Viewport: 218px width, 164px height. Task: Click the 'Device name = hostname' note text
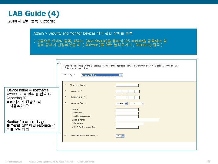[x=28, y=90]
